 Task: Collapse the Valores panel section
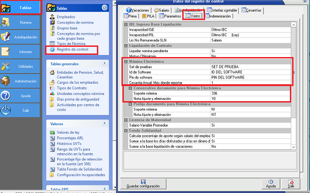click(105, 123)
